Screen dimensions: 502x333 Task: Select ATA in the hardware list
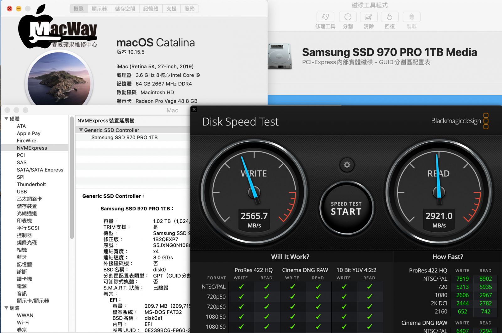(21, 126)
